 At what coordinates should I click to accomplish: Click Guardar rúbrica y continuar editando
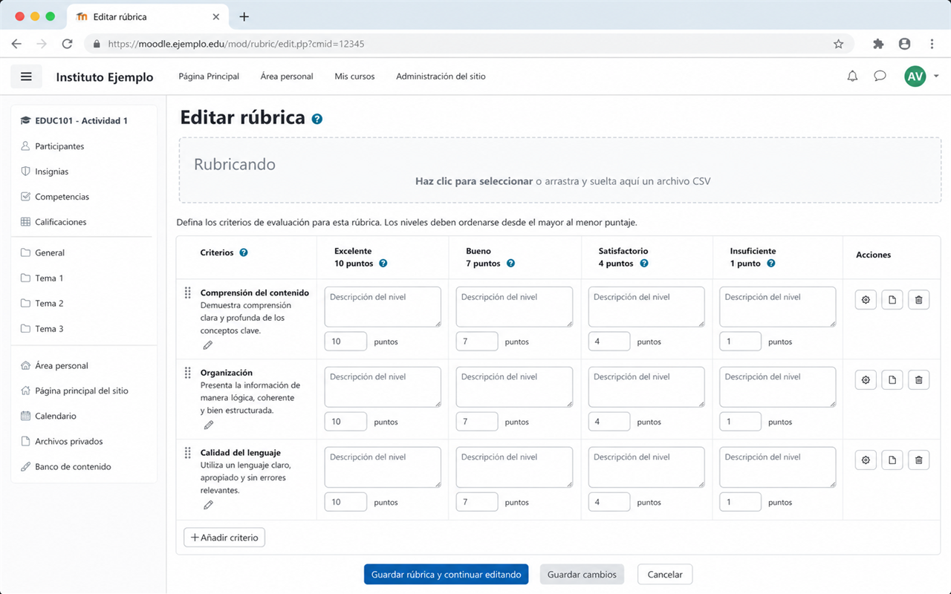pyautogui.click(x=446, y=575)
